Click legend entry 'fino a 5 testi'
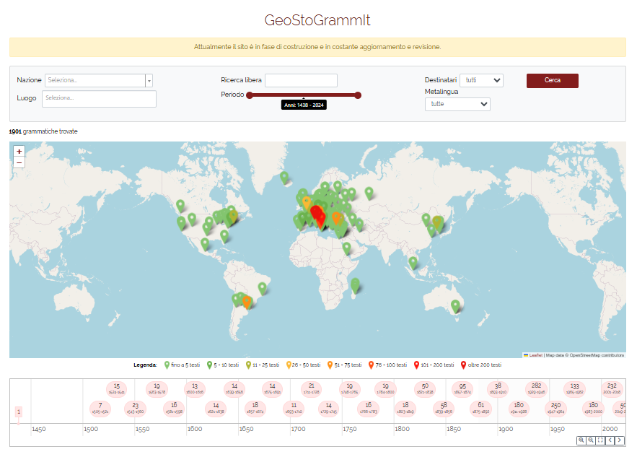Image resolution: width=637 pixels, height=457 pixels. (x=182, y=365)
